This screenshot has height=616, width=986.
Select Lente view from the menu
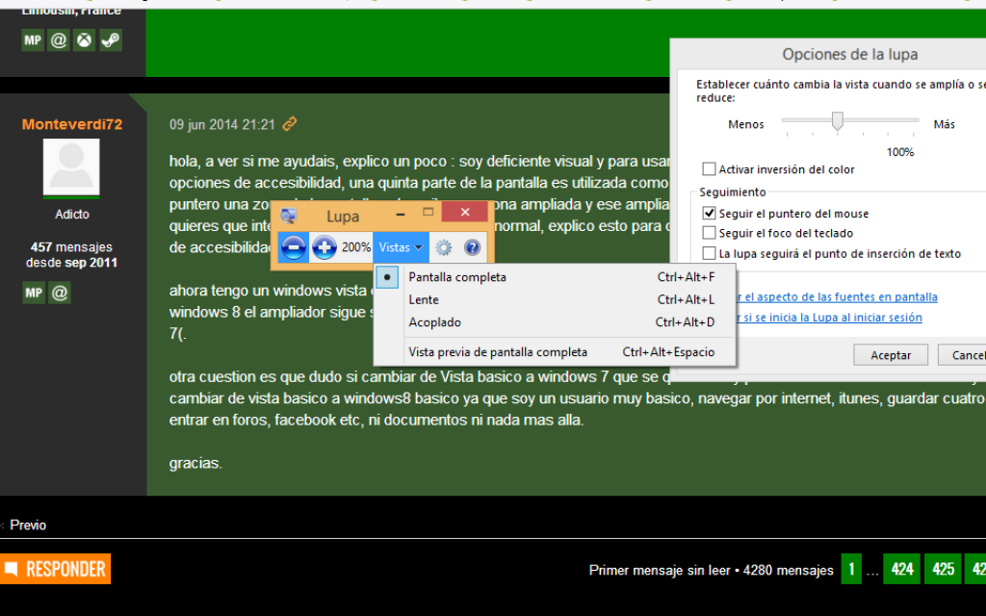click(554, 300)
